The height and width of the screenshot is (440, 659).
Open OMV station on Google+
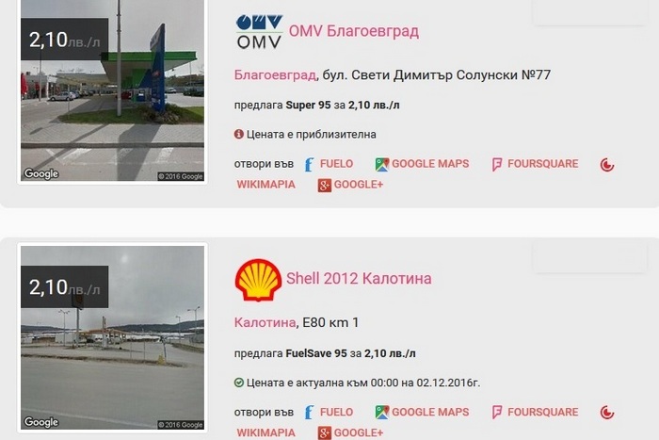[x=350, y=185]
